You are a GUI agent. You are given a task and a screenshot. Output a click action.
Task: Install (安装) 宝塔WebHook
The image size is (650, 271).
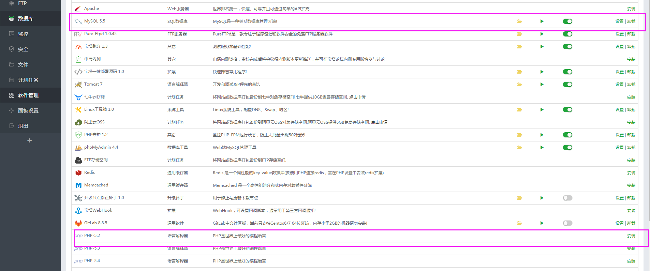coord(631,211)
